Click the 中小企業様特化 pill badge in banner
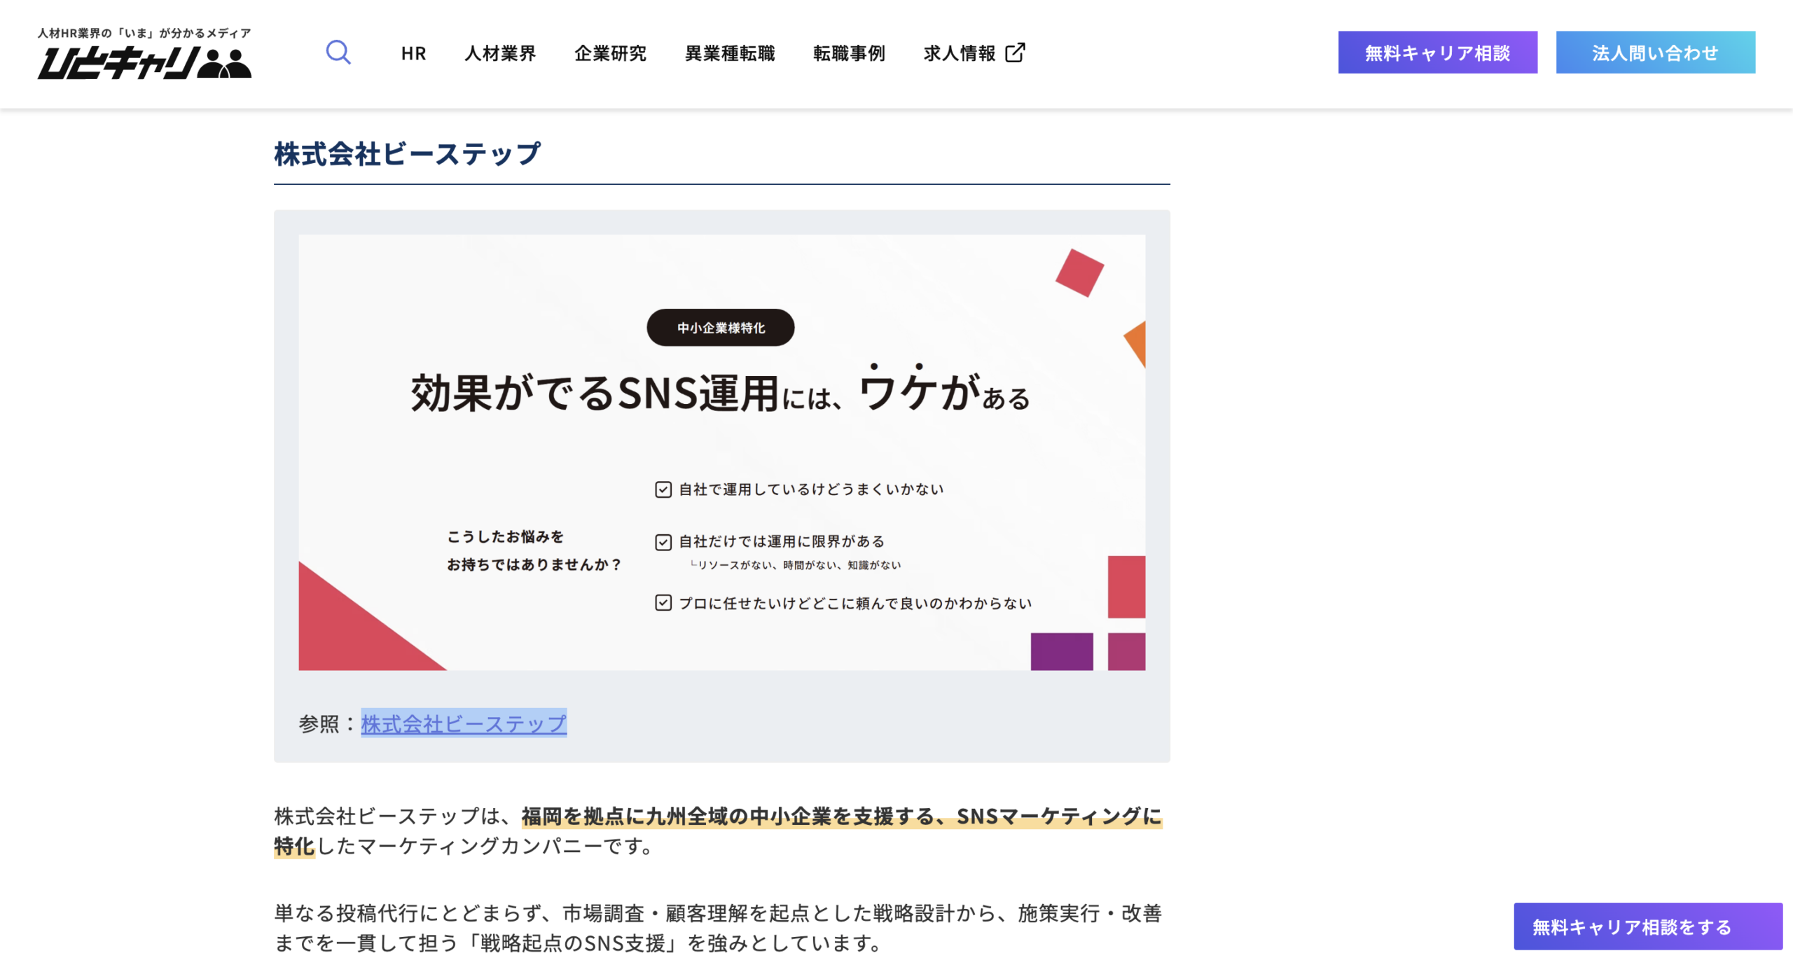Screen dimensions: 1793x965 [720, 327]
